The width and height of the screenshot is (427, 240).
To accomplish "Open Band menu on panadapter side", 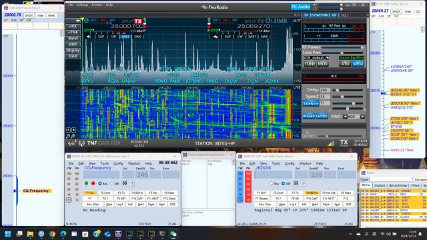I will pyautogui.click(x=73, y=39).
